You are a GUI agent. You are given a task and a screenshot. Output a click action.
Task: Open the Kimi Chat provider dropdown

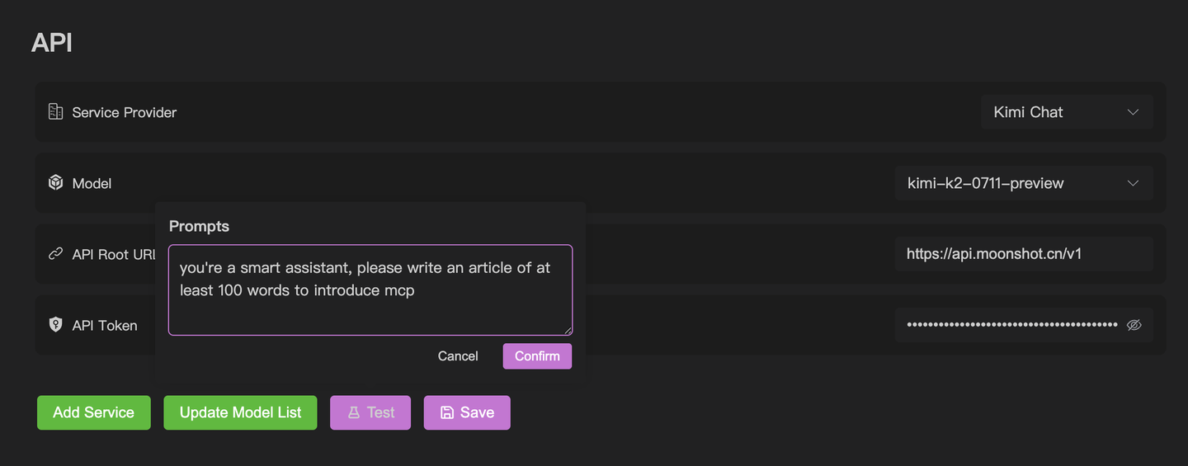(x=1067, y=112)
